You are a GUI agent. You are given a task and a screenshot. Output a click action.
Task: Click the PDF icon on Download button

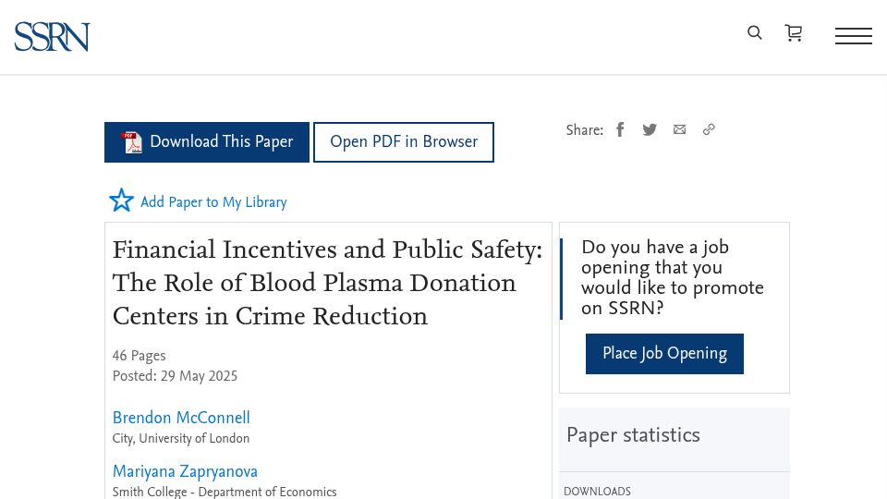point(132,142)
